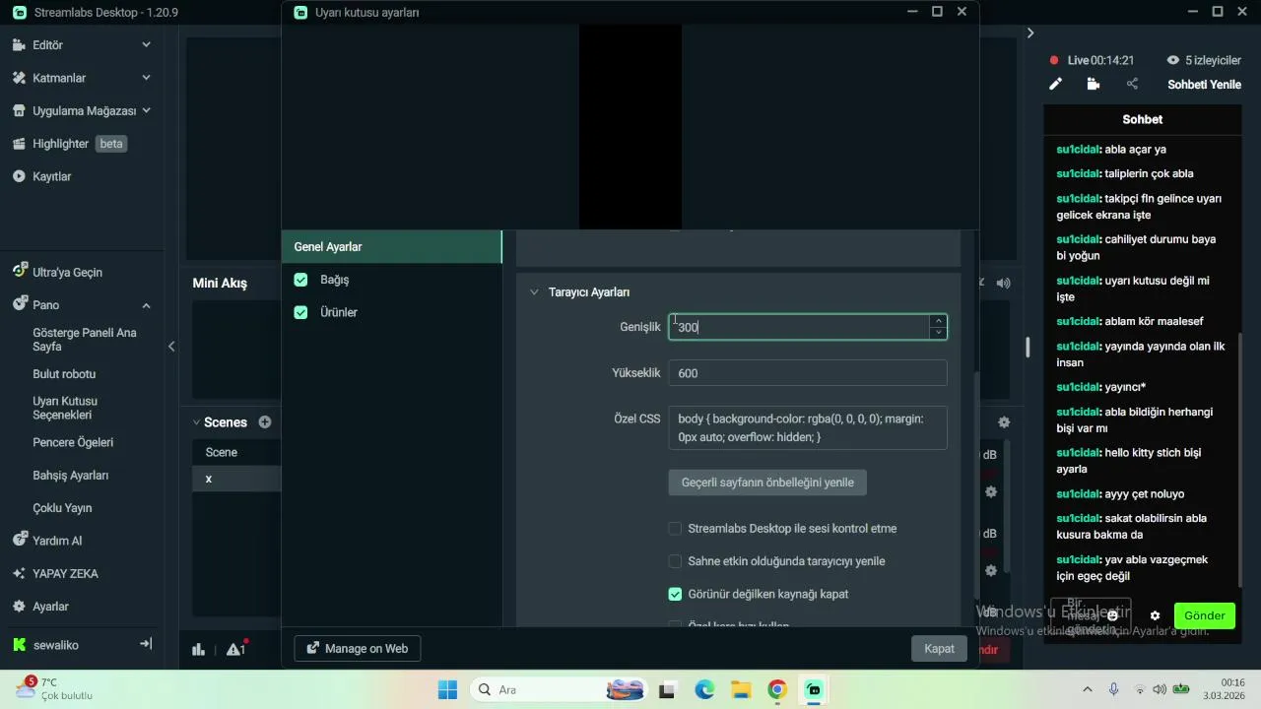Image resolution: width=1261 pixels, height=709 pixels.
Task: Open chat settings gear beside Gönder
Action: coord(1155,615)
